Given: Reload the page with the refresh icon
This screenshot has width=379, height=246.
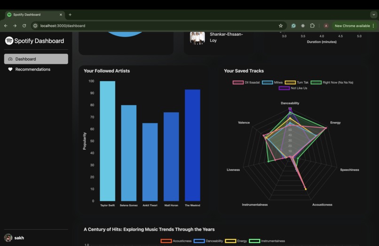Looking at the screenshot, I should click(x=24, y=26).
